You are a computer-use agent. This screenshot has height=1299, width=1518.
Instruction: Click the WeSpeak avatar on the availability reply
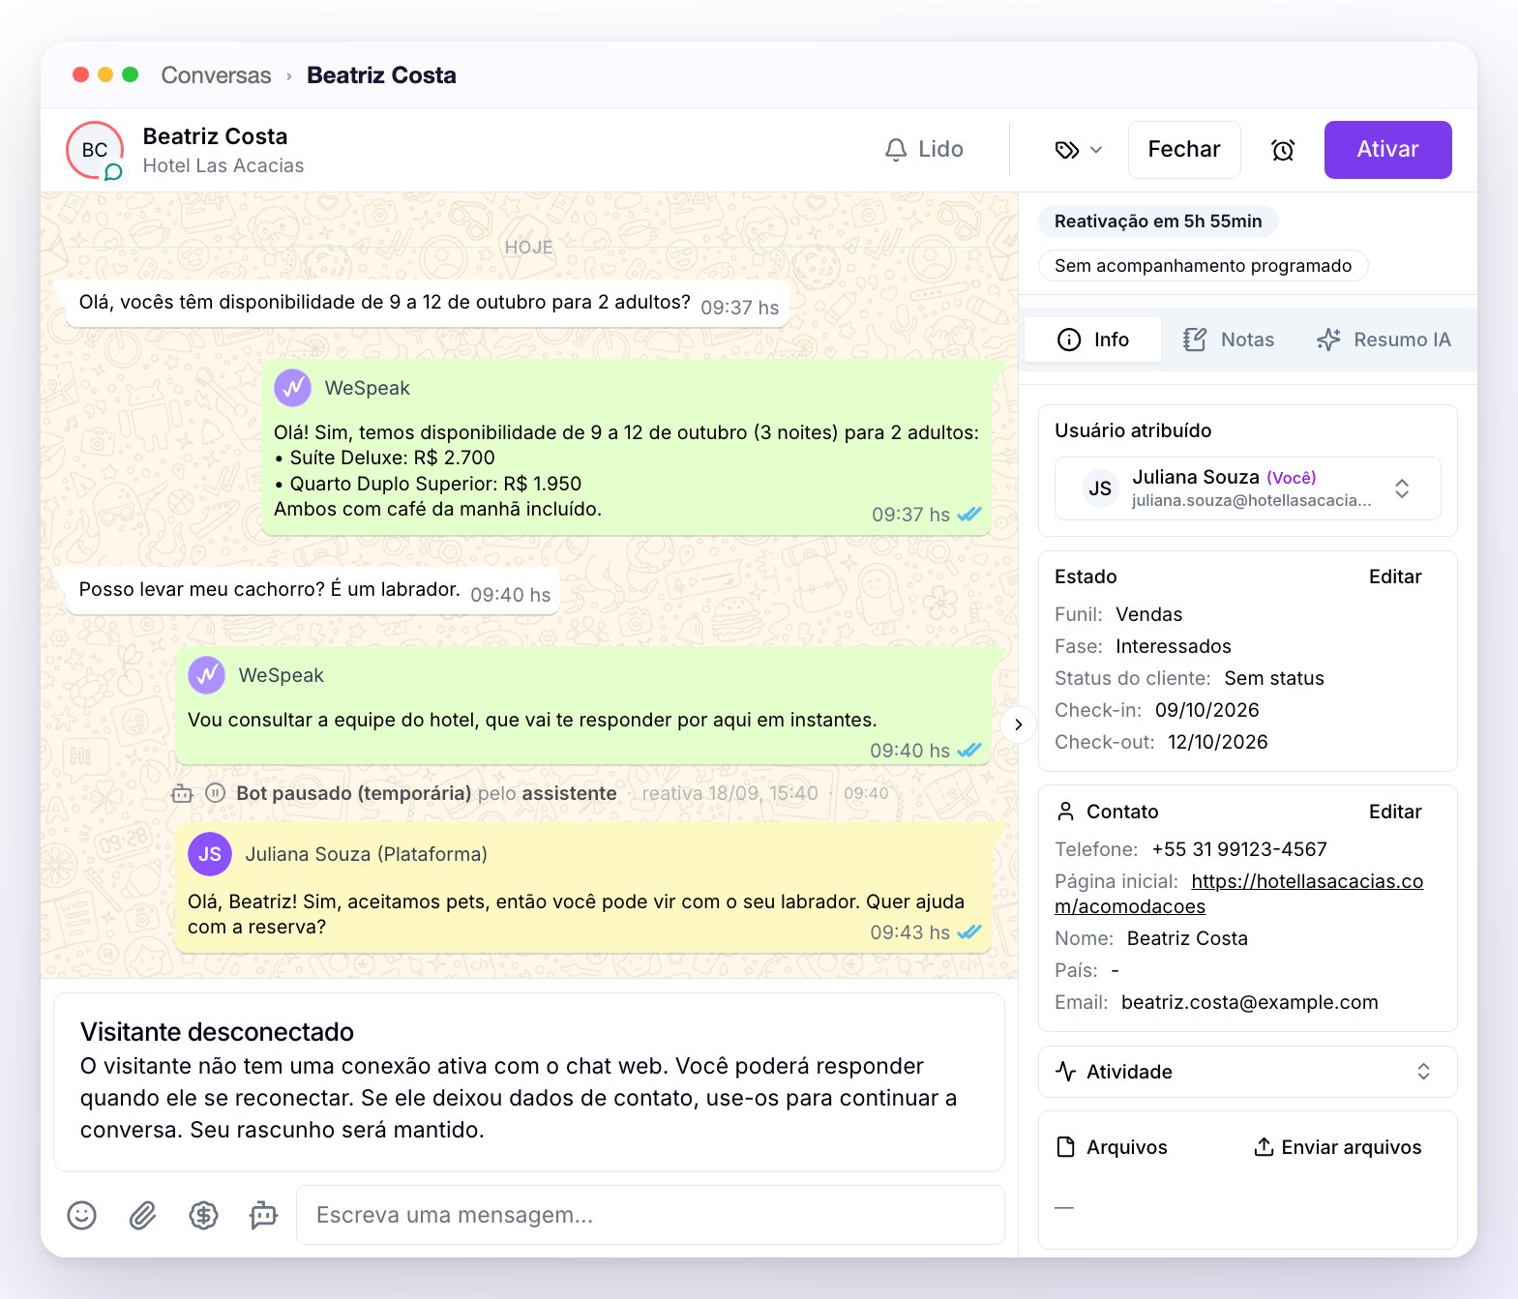[x=293, y=388]
